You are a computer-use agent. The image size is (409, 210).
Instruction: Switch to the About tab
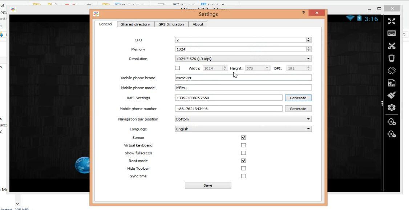(198, 24)
